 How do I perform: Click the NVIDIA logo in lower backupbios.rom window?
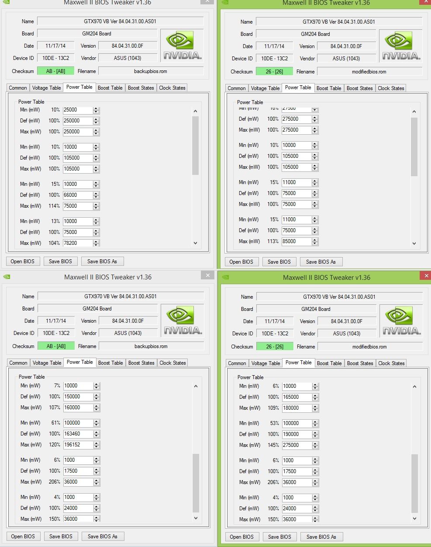tap(183, 321)
